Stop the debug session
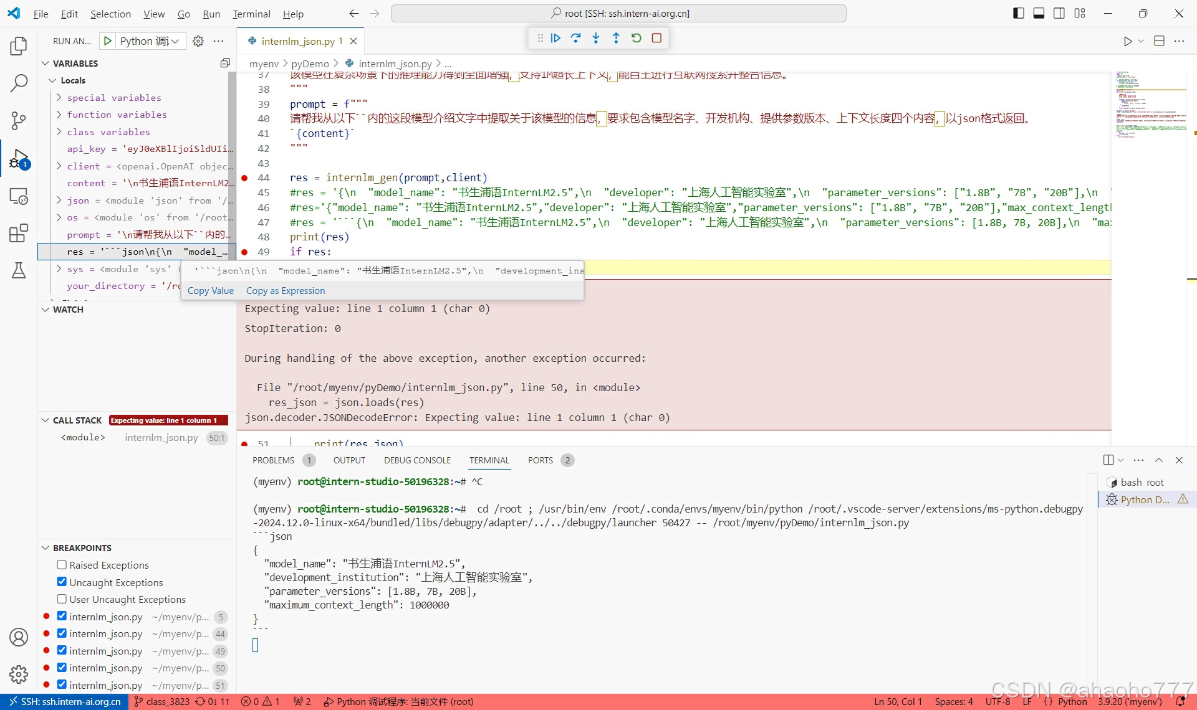Screen dimensions: 1197x710 click(x=656, y=38)
